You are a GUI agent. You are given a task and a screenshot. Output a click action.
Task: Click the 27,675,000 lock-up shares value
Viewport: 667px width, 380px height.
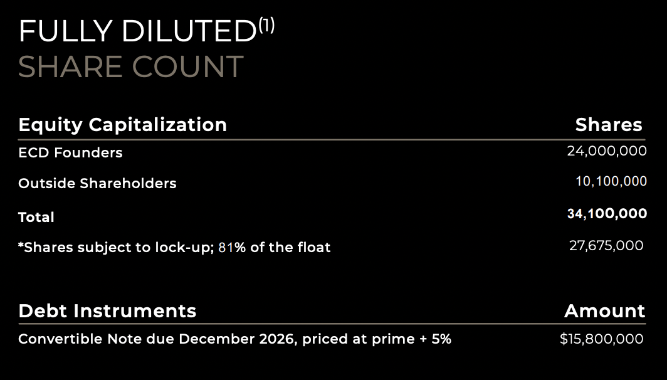606,246
